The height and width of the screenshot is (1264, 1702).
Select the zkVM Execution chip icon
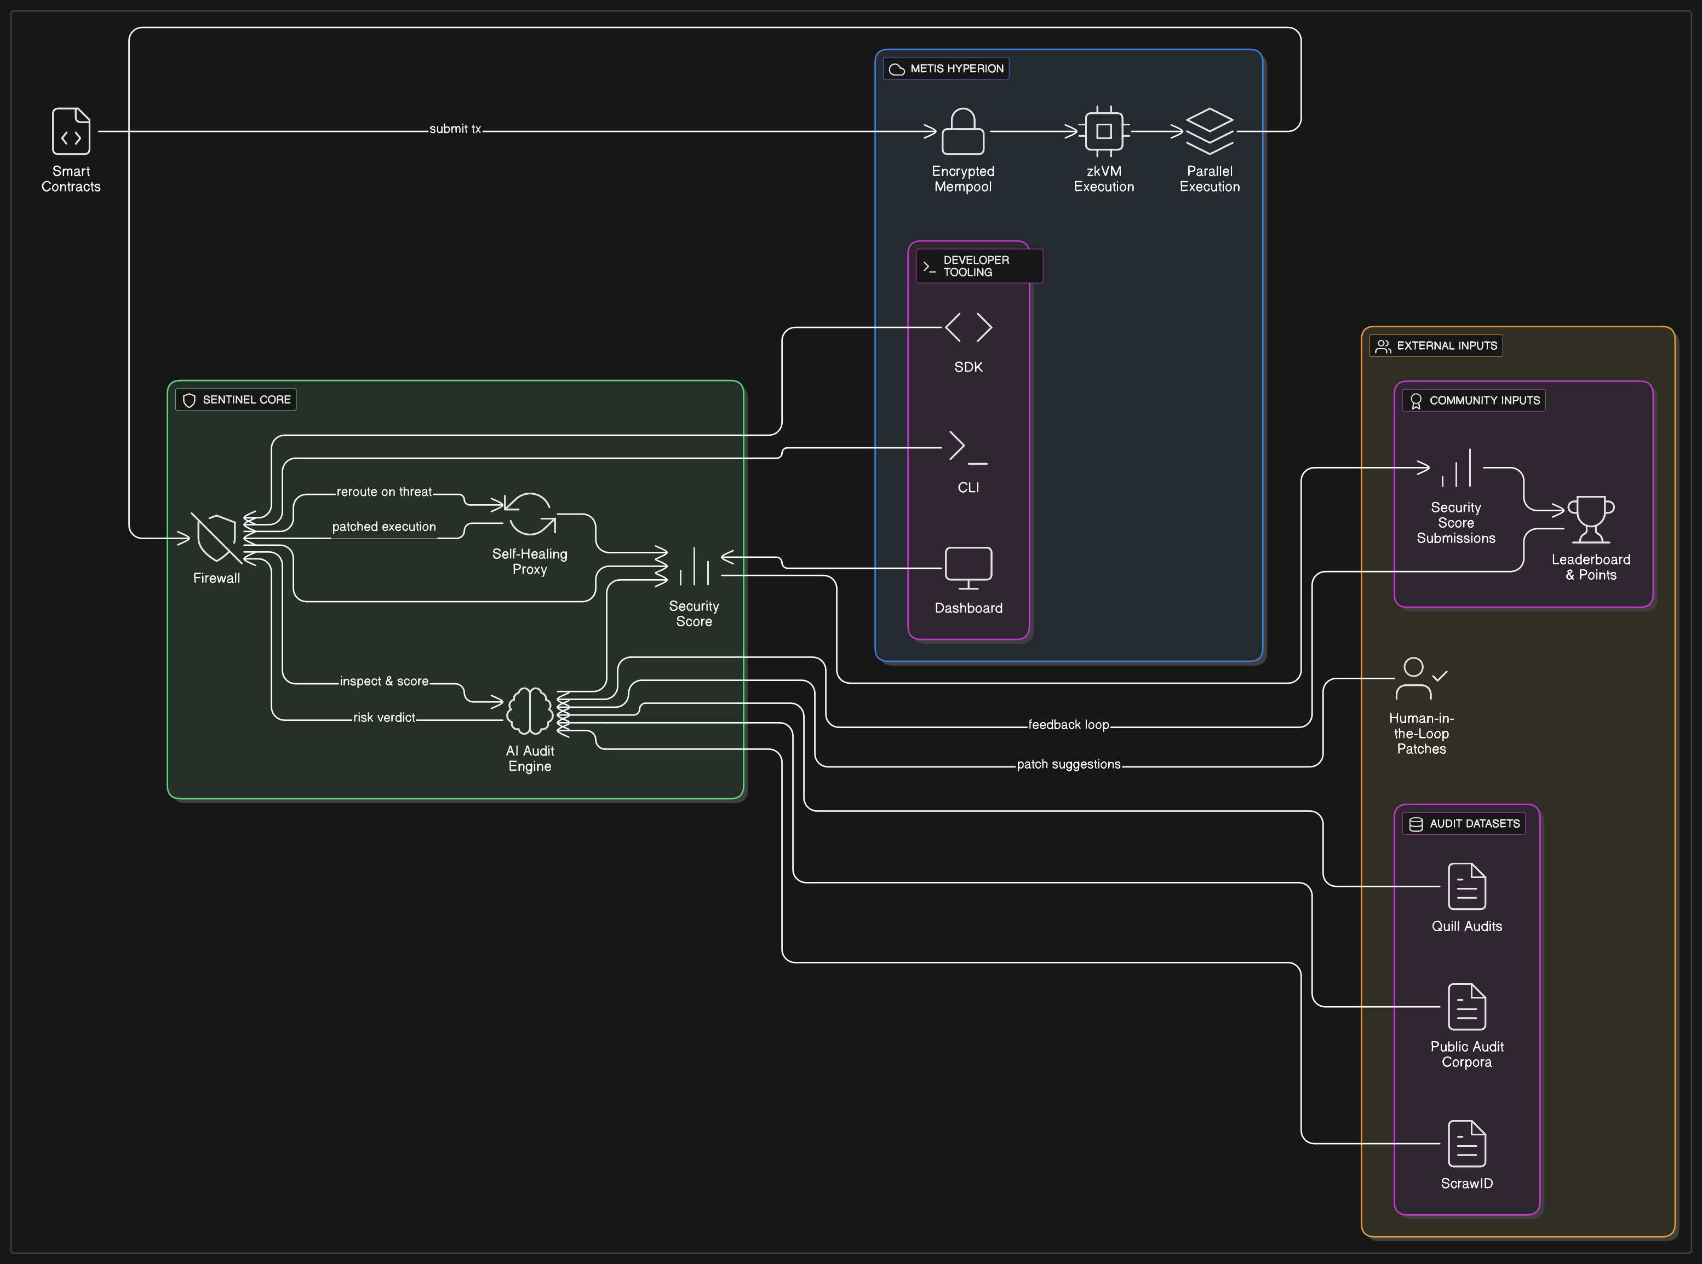point(1103,131)
